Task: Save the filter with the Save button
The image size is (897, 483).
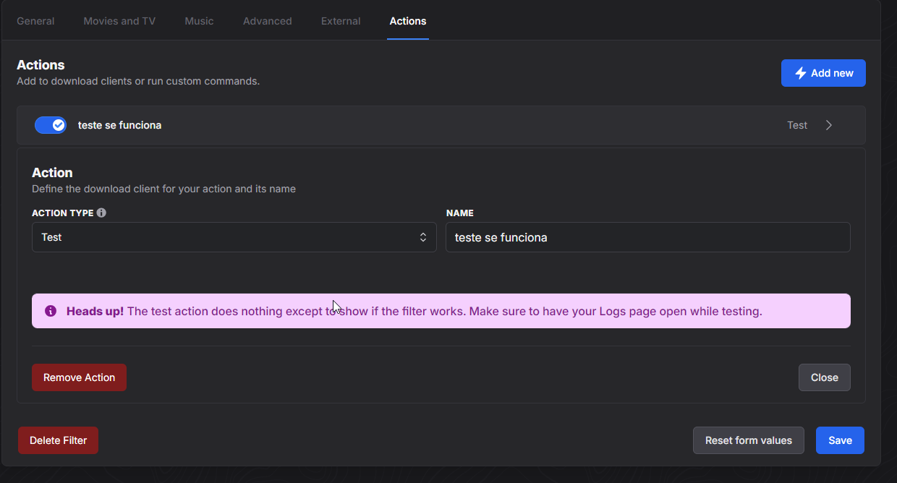Action: tap(840, 440)
